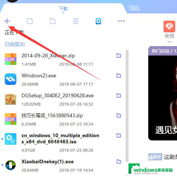Click the 热门讨论 header banner
This screenshot has width=177, height=176.
[162, 51]
